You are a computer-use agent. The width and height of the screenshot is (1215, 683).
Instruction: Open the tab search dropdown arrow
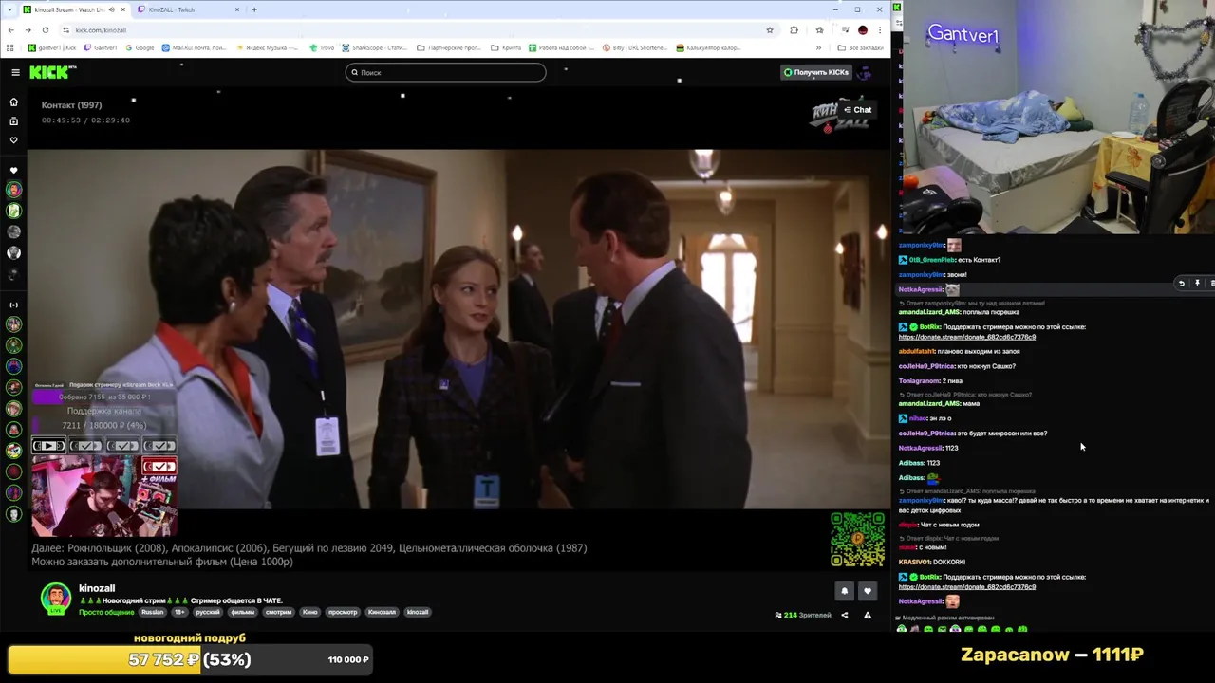[x=9, y=9]
